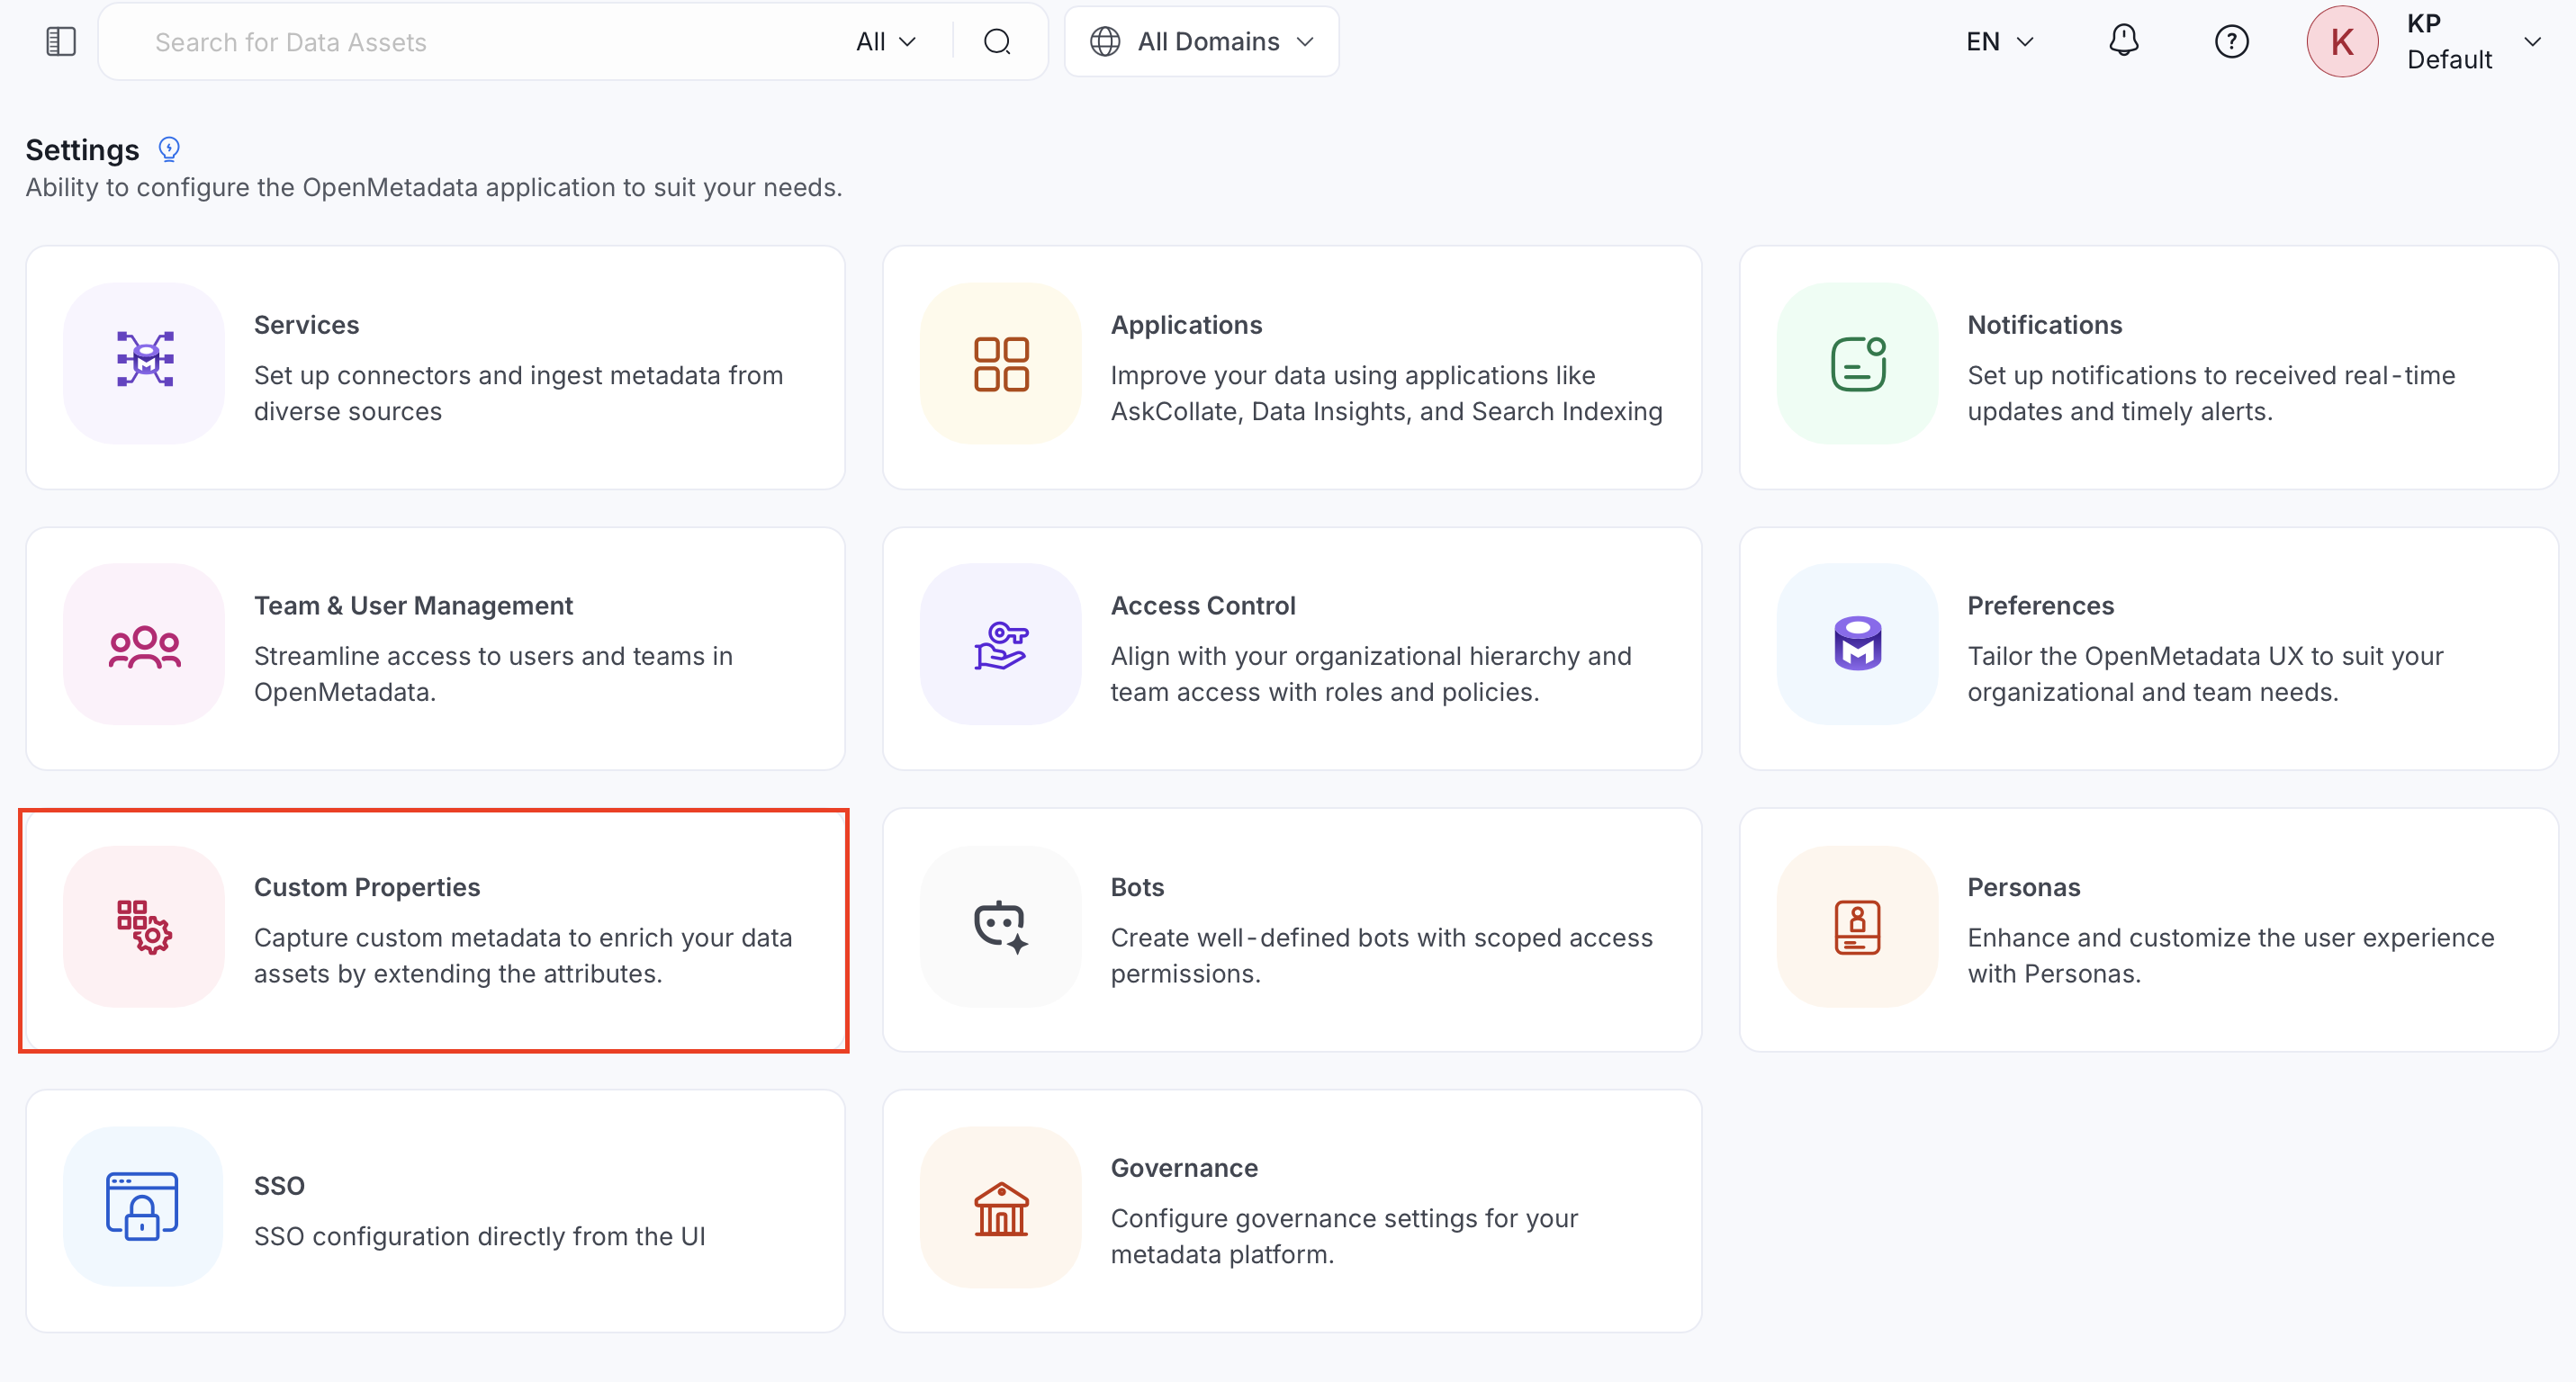Image resolution: width=2576 pixels, height=1382 pixels.
Task: Open the Team & User Management title
Action: click(413, 606)
